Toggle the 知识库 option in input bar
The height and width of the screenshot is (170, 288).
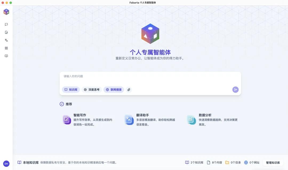[x=71, y=90]
